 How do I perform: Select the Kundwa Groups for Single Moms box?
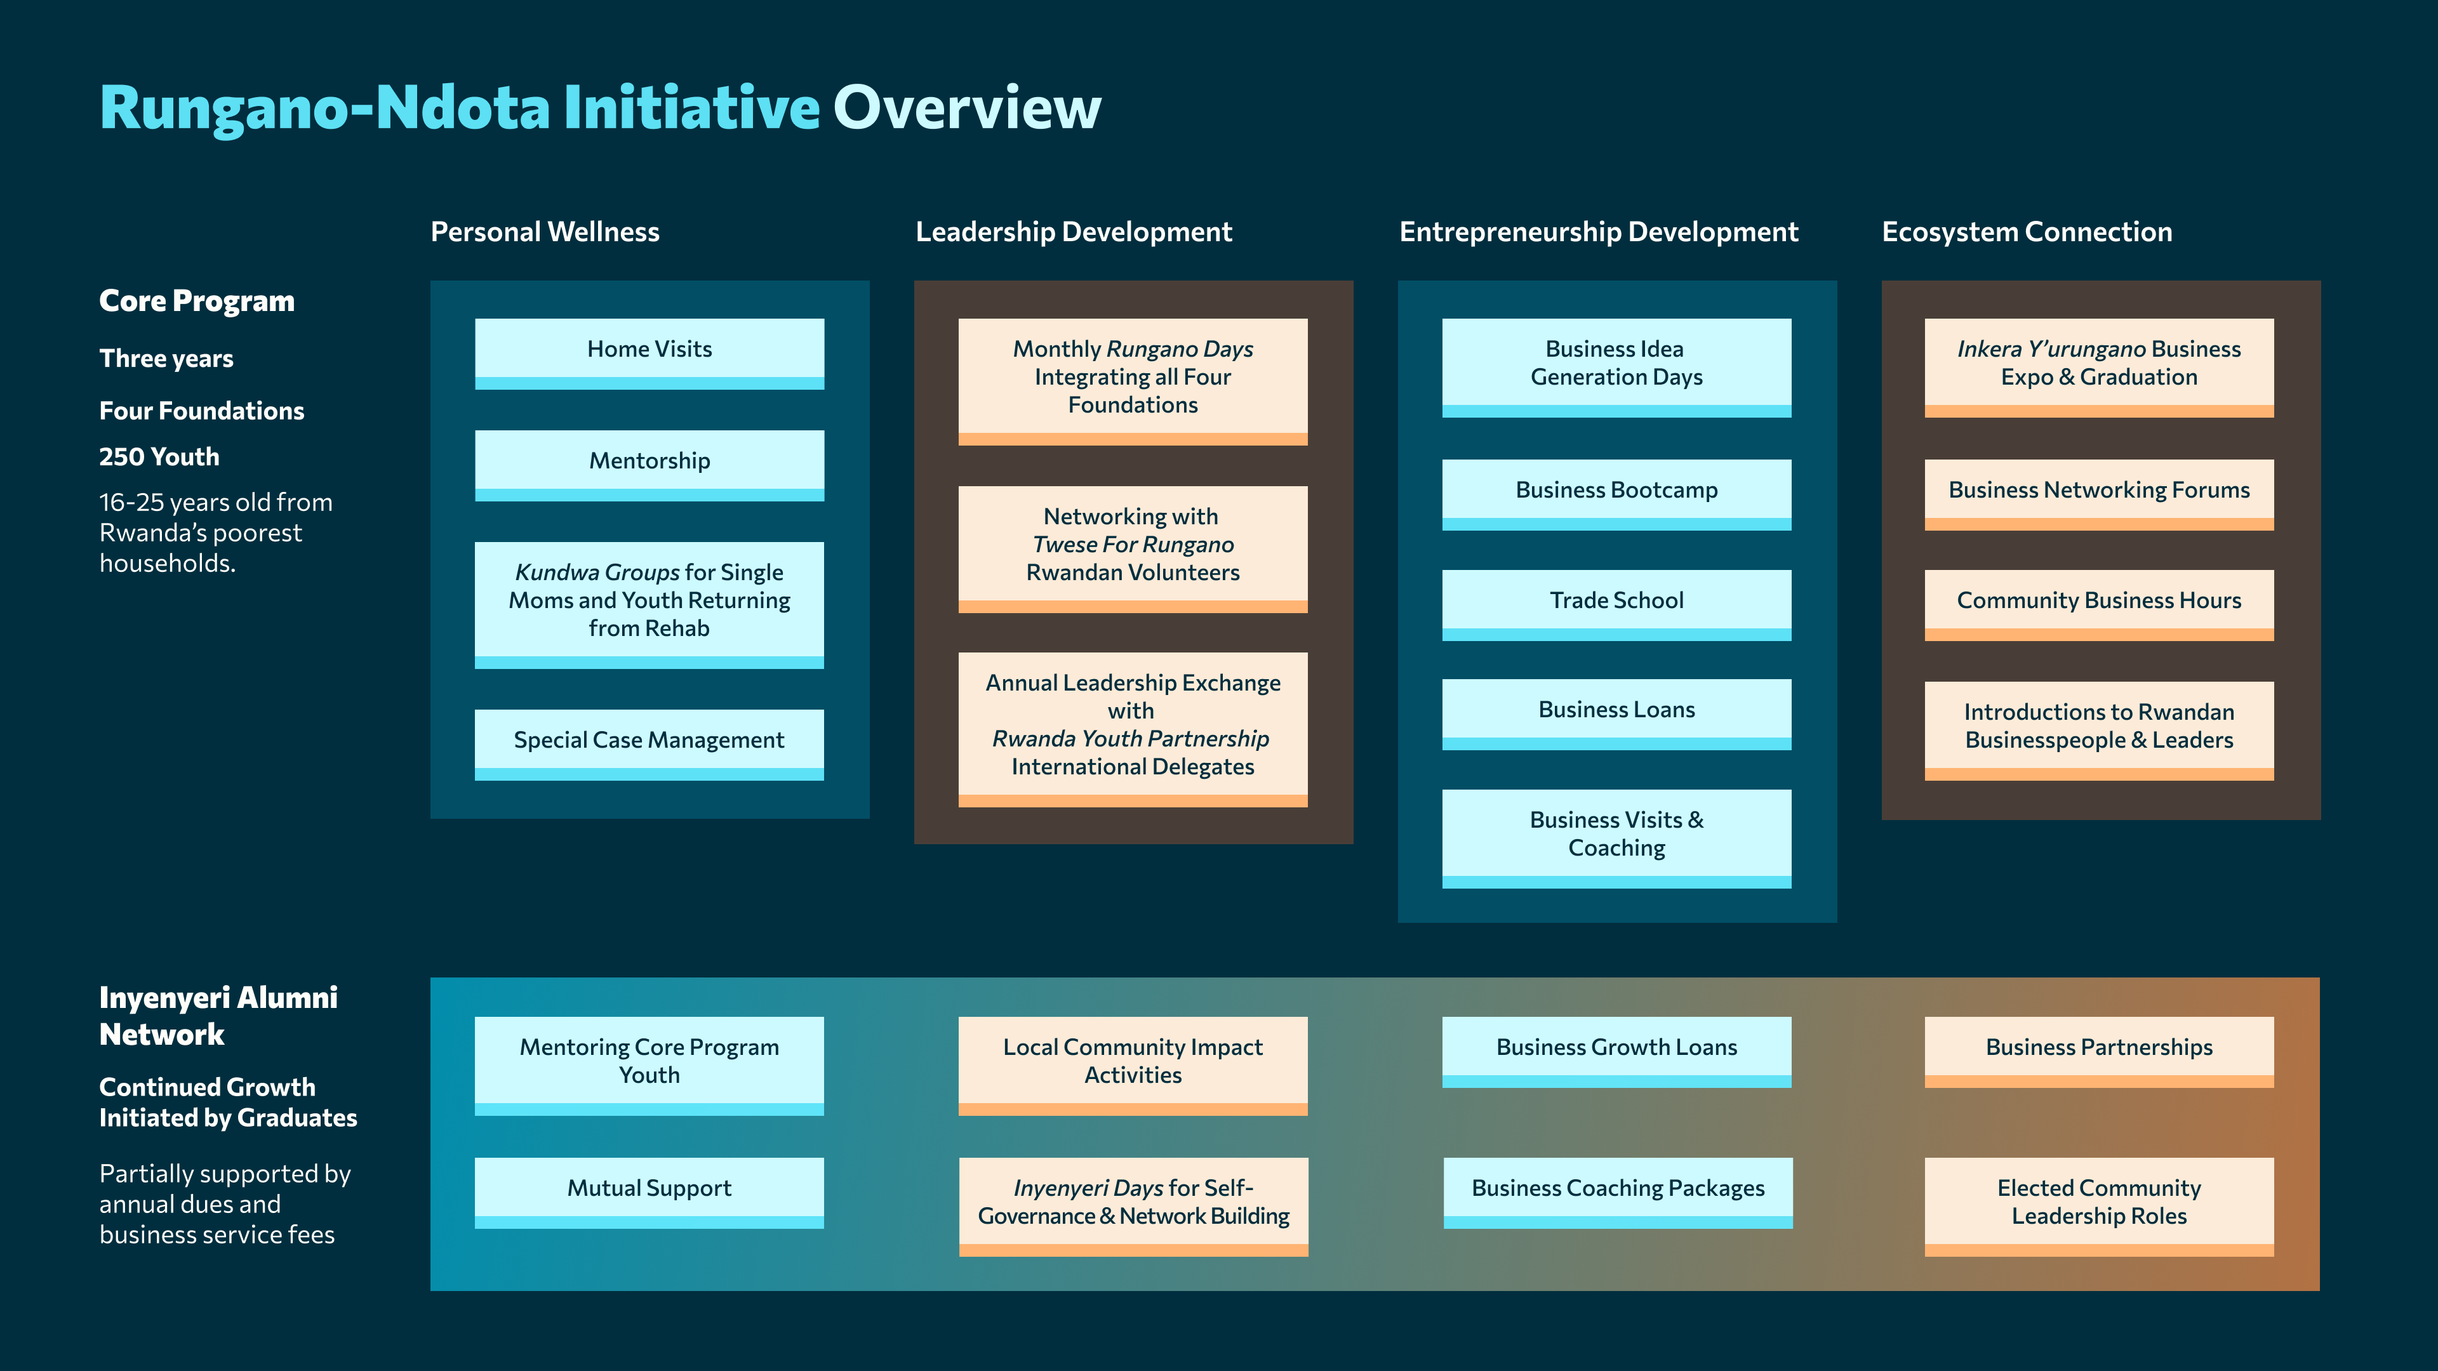click(x=649, y=603)
